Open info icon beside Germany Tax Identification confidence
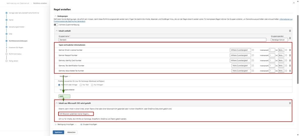Image resolution: width=299 pixels, height=136 pixels. pos(253,66)
